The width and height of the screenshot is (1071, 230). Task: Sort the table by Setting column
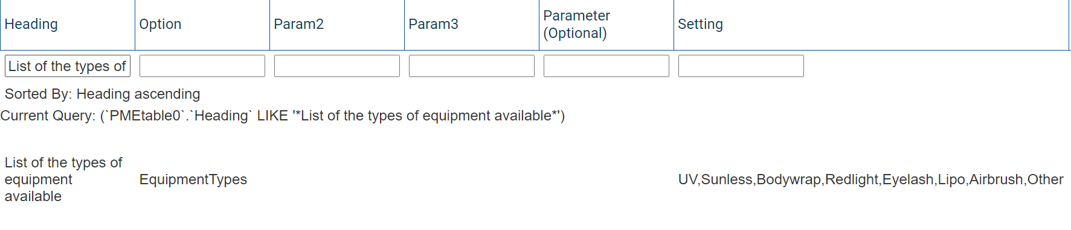(x=700, y=24)
